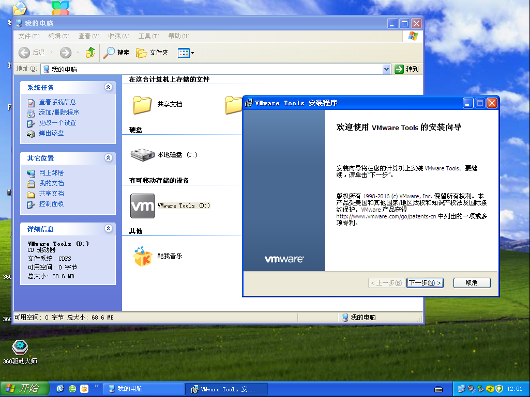530x397 pixels.
Task: Maximize the 我的电脑 window
Action: coord(404,24)
